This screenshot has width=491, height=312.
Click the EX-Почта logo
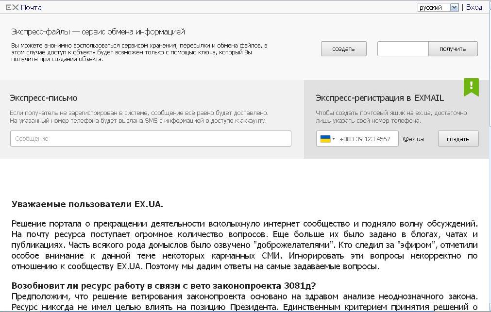click(x=24, y=7)
